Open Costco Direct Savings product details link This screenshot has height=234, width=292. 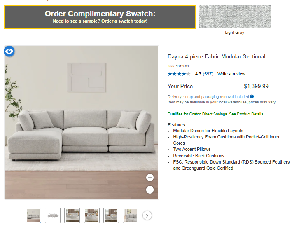click(x=246, y=114)
